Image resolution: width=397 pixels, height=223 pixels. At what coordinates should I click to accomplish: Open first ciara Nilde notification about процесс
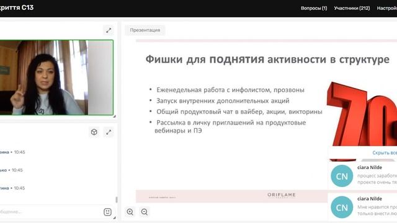(362, 175)
